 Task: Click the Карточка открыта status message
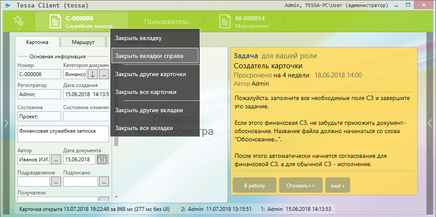95,209
